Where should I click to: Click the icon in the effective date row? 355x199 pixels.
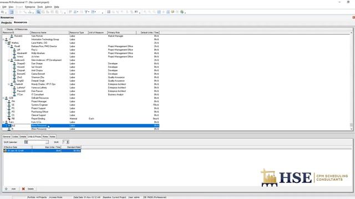[5, 150]
